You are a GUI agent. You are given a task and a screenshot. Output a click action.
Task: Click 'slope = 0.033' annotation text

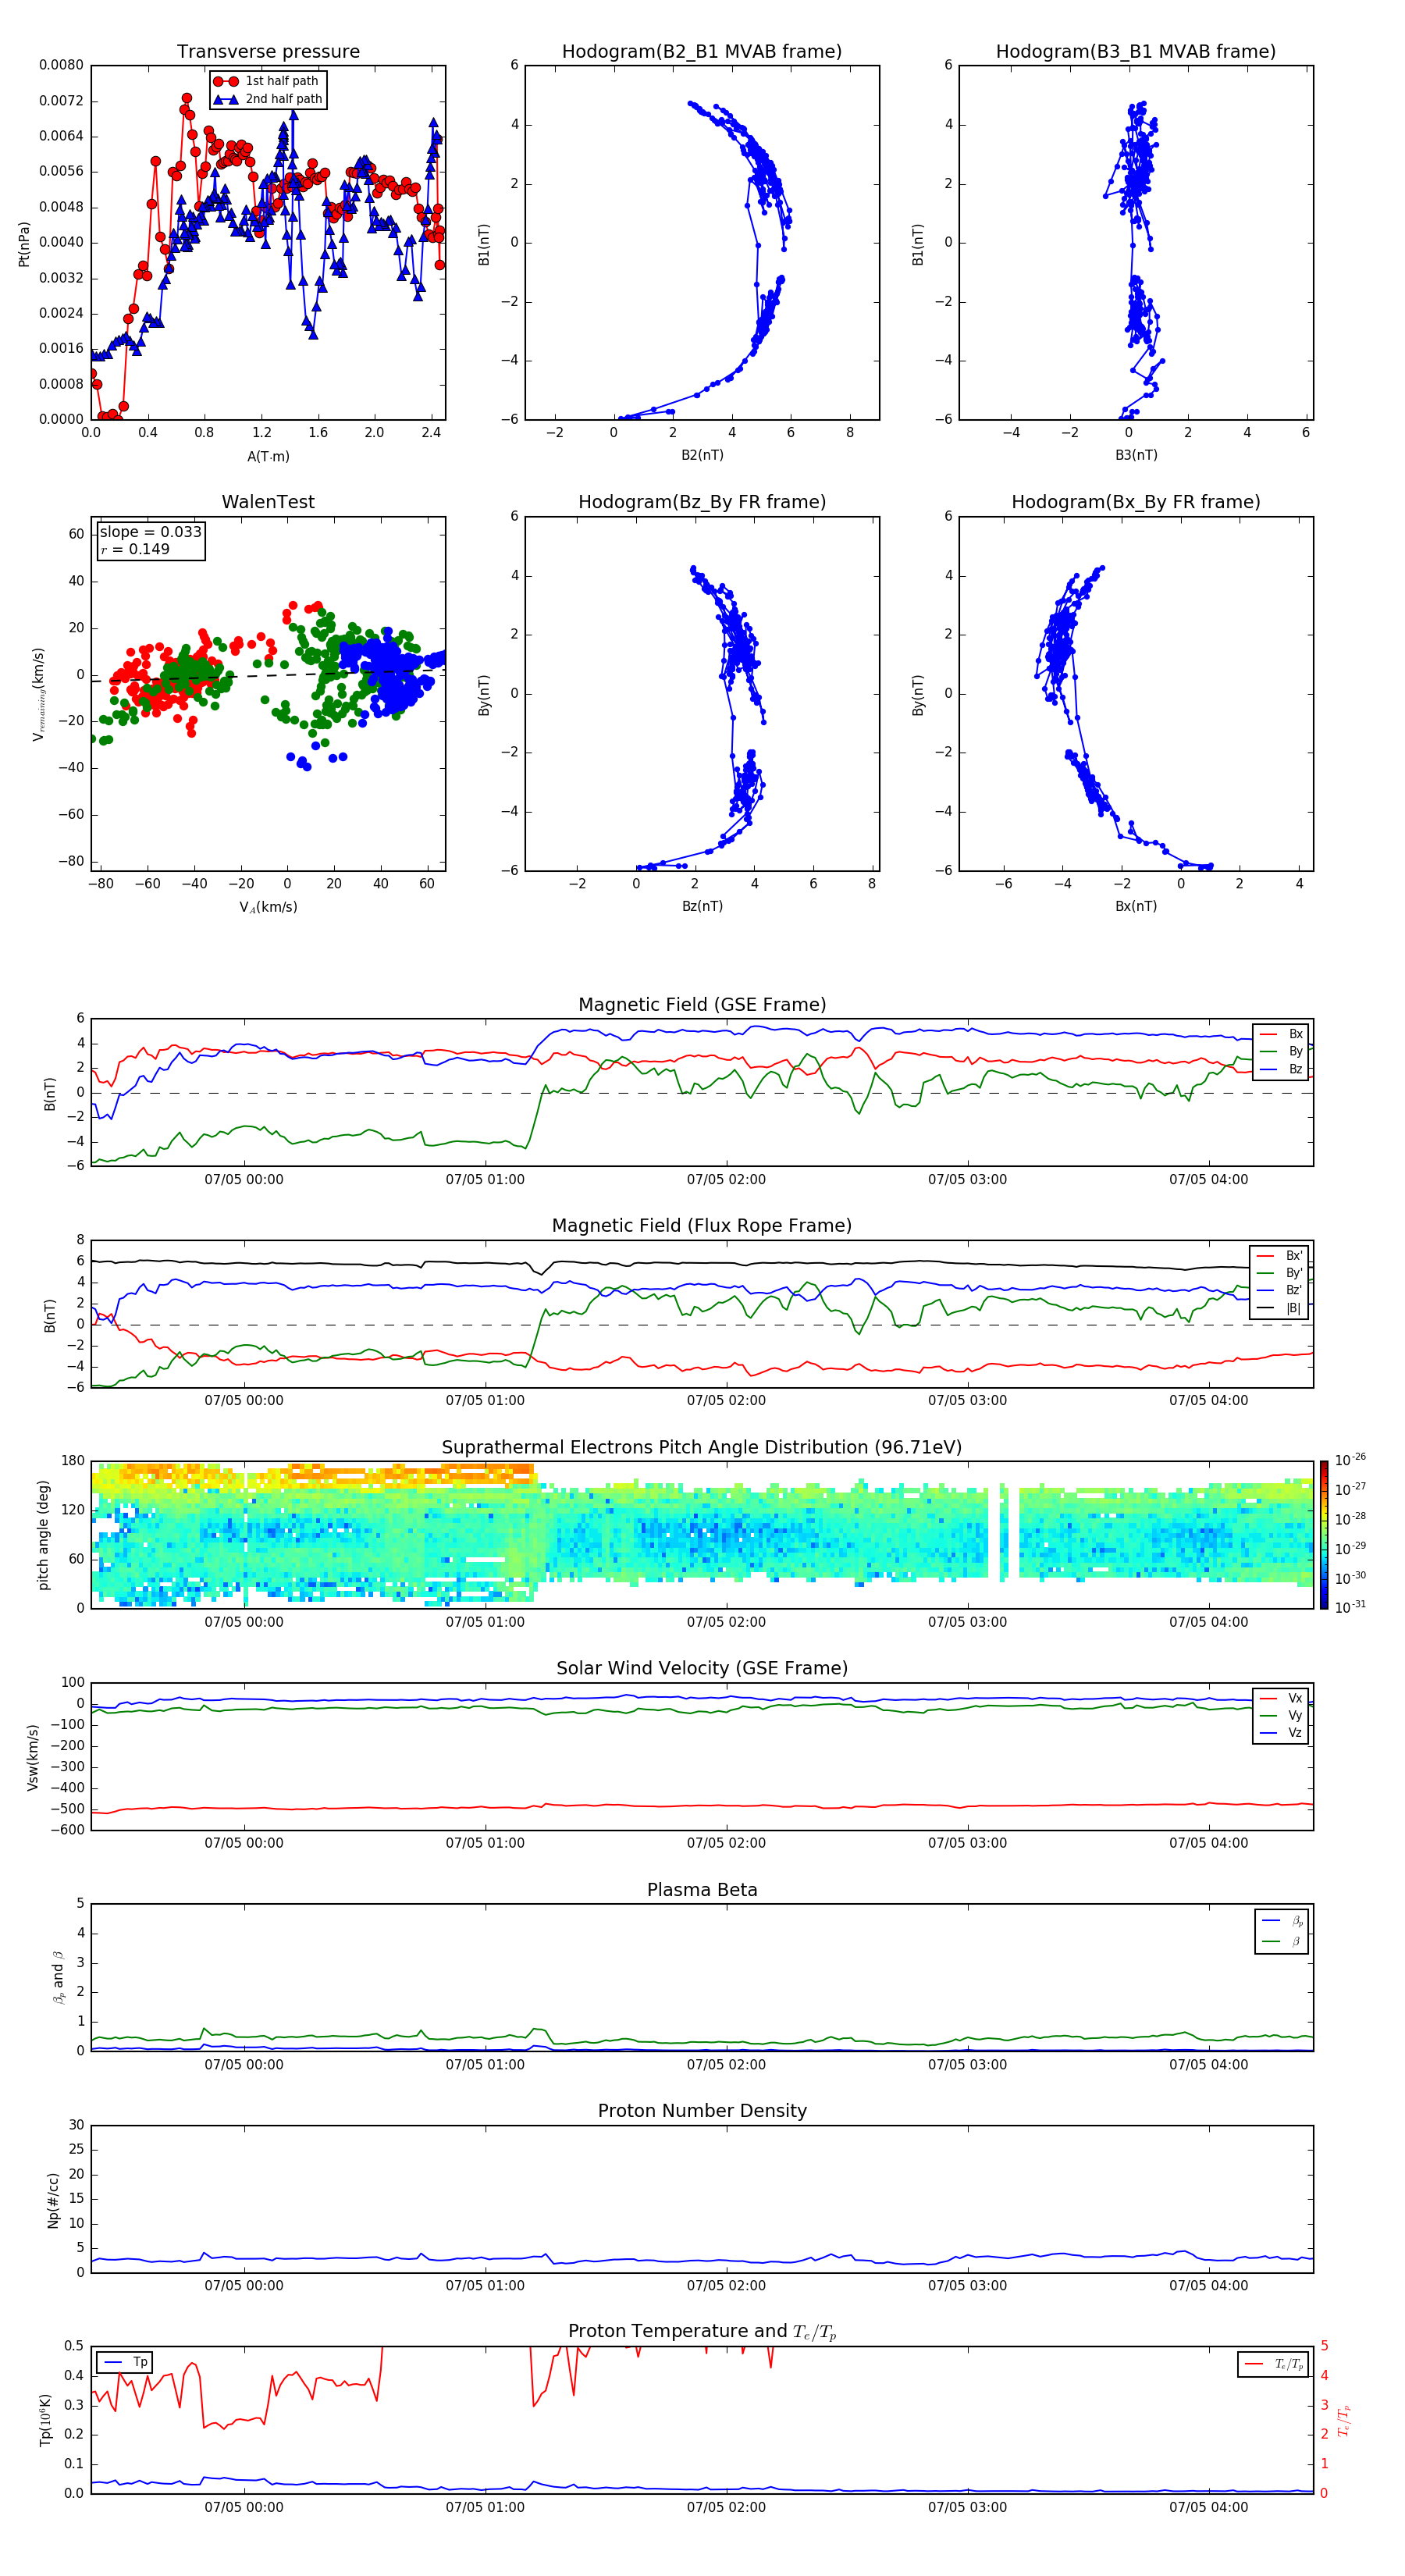pos(151,532)
